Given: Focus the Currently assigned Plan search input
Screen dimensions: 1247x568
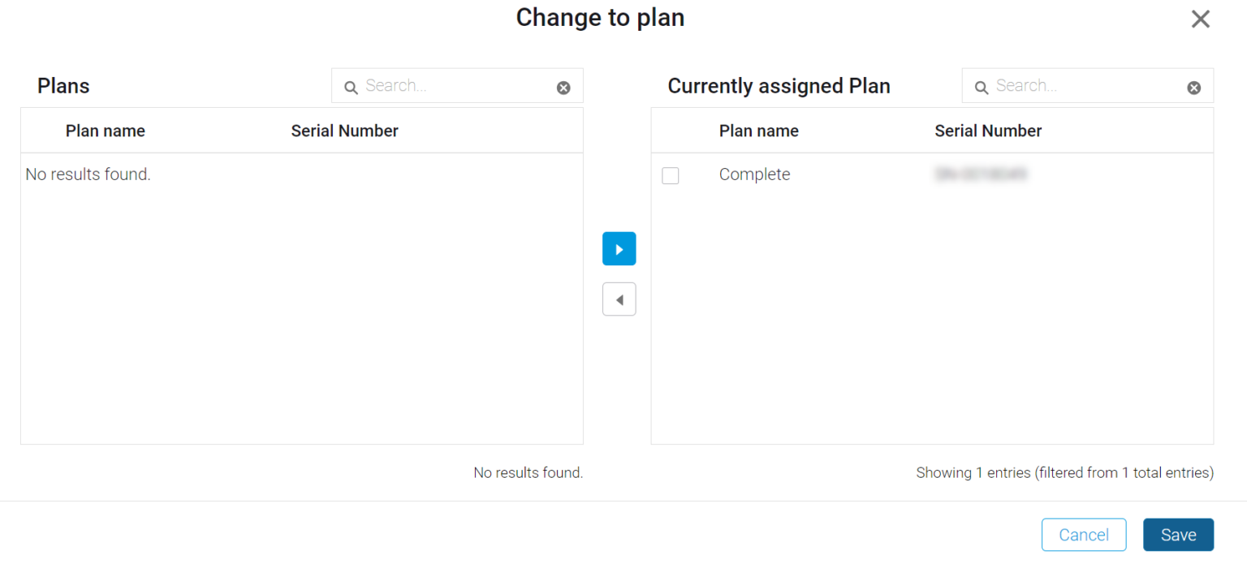Looking at the screenshot, I should pyautogui.click(x=1088, y=86).
